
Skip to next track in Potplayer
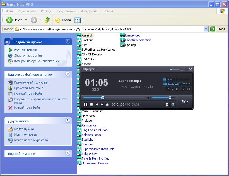(102, 104)
